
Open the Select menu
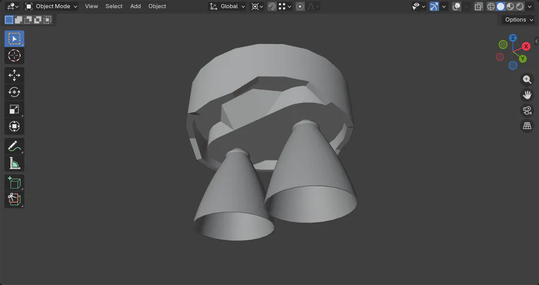pos(114,6)
